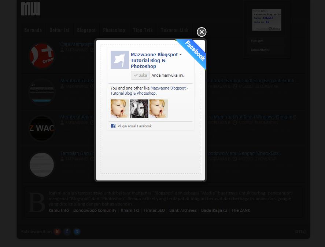Click the tab post circular thumbnail
Viewport: 325px width, 247px height.
pos(42,92)
